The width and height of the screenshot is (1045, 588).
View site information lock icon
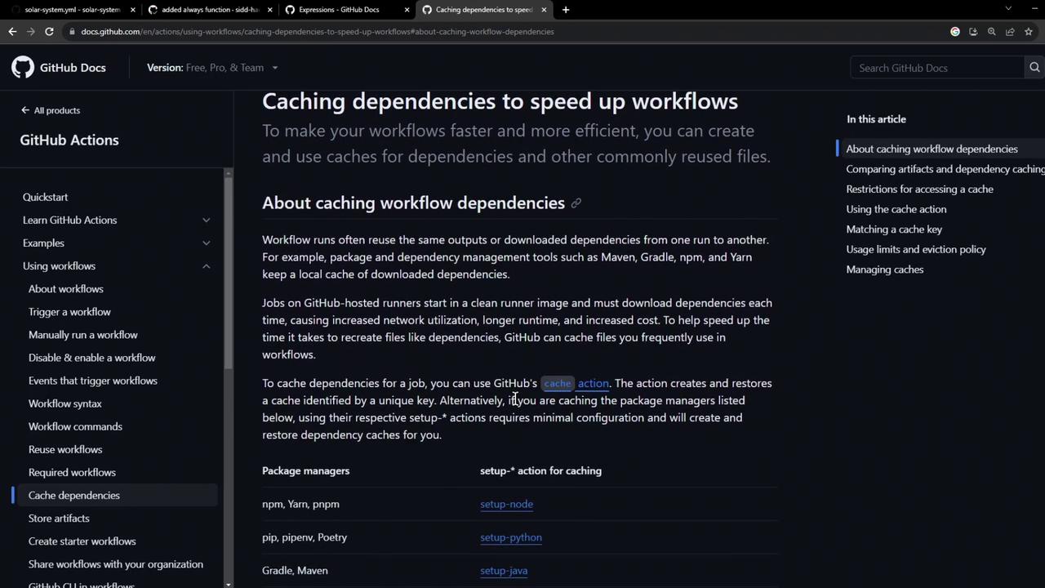72,31
